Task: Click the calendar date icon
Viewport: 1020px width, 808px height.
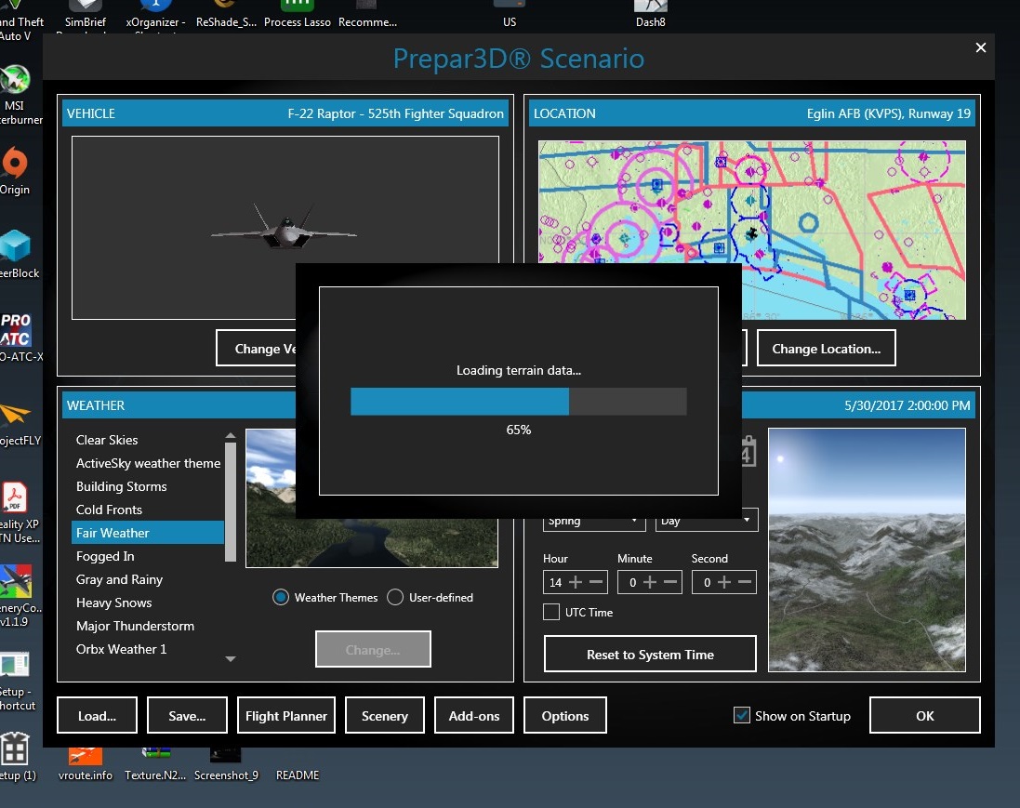Action: [748, 451]
